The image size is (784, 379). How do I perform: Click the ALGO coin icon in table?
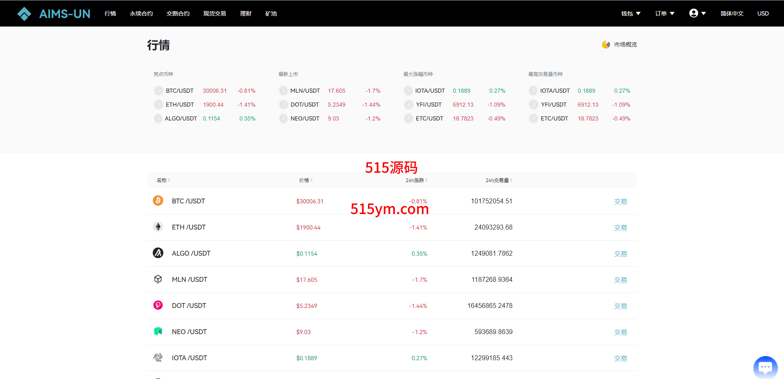click(x=158, y=253)
